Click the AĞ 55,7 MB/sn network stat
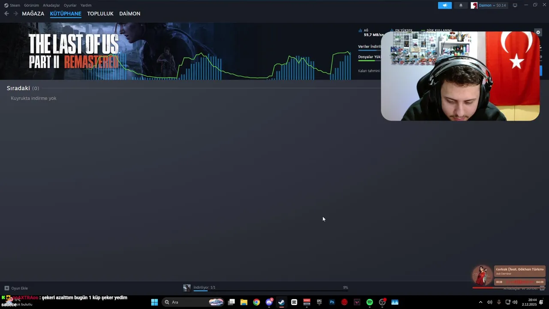This screenshot has height=309, width=549. (x=371, y=33)
